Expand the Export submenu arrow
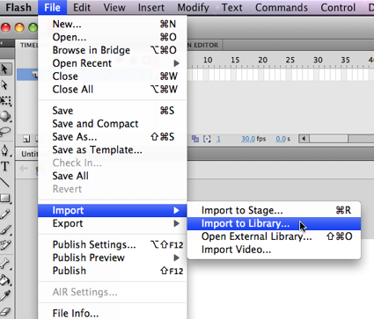Image resolution: width=374 pixels, height=319 pixels. pos(176,223)
